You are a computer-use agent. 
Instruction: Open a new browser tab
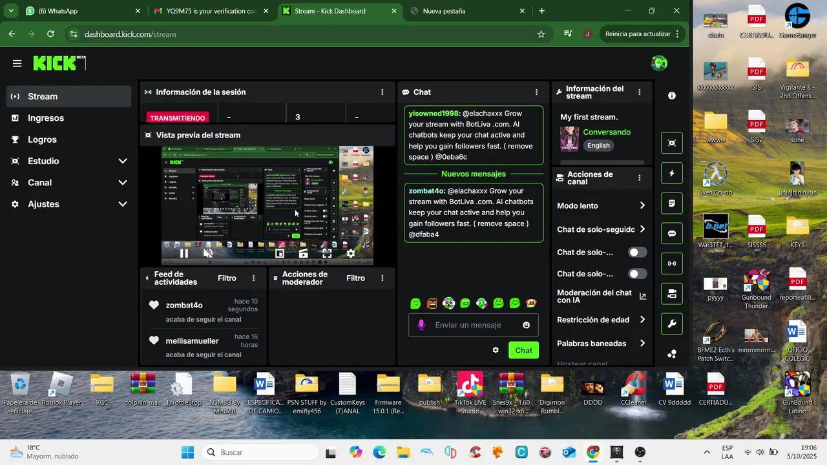point(541,11)
